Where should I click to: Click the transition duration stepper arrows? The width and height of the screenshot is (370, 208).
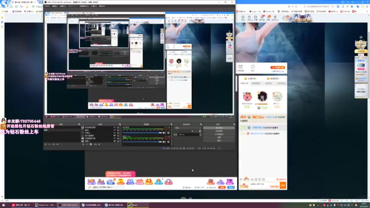click(200, 135)
